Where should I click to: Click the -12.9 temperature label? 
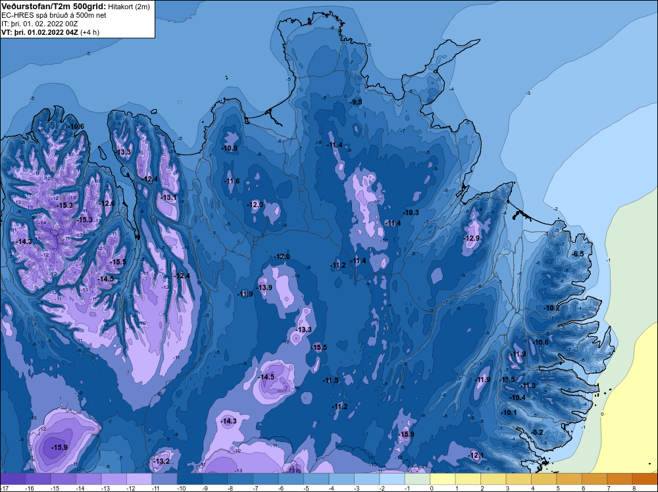(x=471, y=238)
